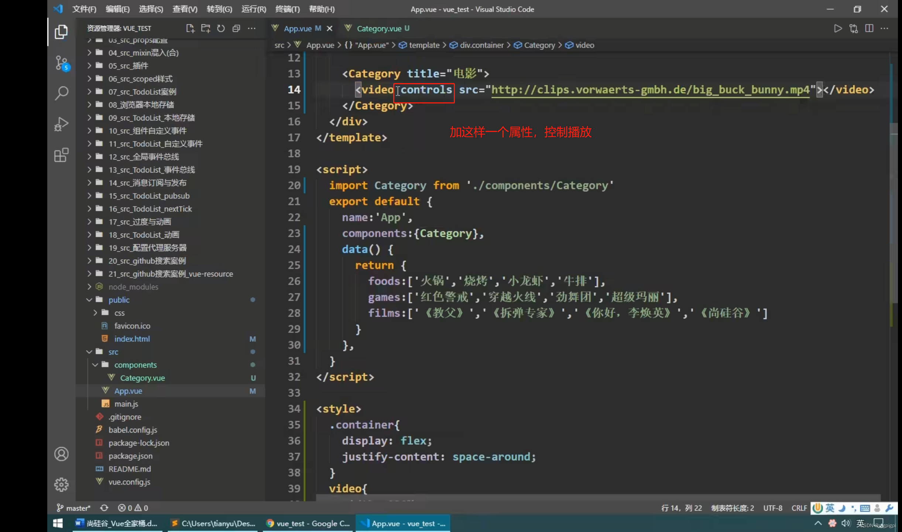Click the volume speaker icon in system tray

pyautogui.click(x=845, y=523)
